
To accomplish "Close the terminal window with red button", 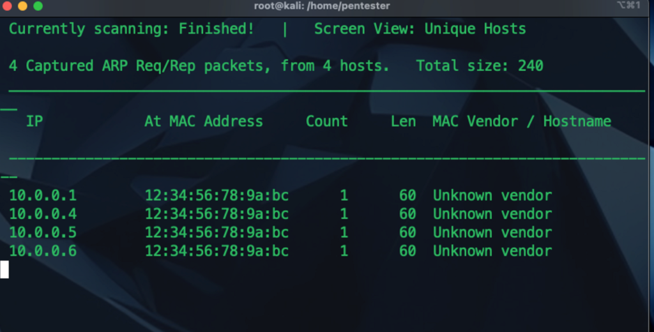I will point(7,6).
